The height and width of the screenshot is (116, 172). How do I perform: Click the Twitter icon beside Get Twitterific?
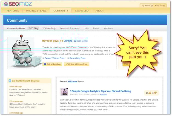10,81
